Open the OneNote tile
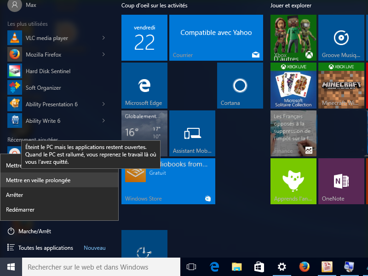The height and width of the screenshot is (276, 368). 341,181
